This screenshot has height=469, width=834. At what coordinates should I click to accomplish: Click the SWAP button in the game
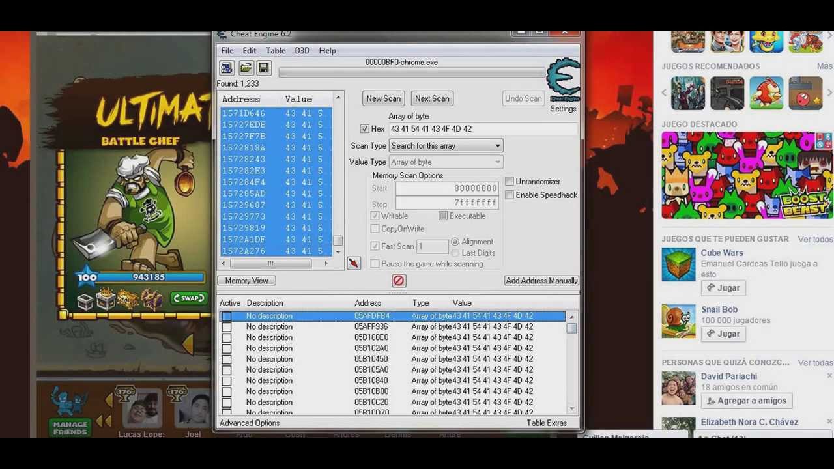[x=188, y=298]
